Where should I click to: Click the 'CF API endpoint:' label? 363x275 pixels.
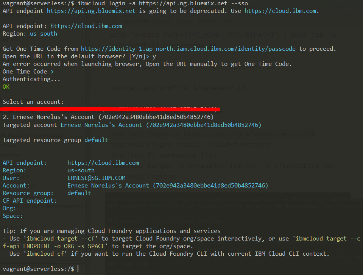(30, 201)
